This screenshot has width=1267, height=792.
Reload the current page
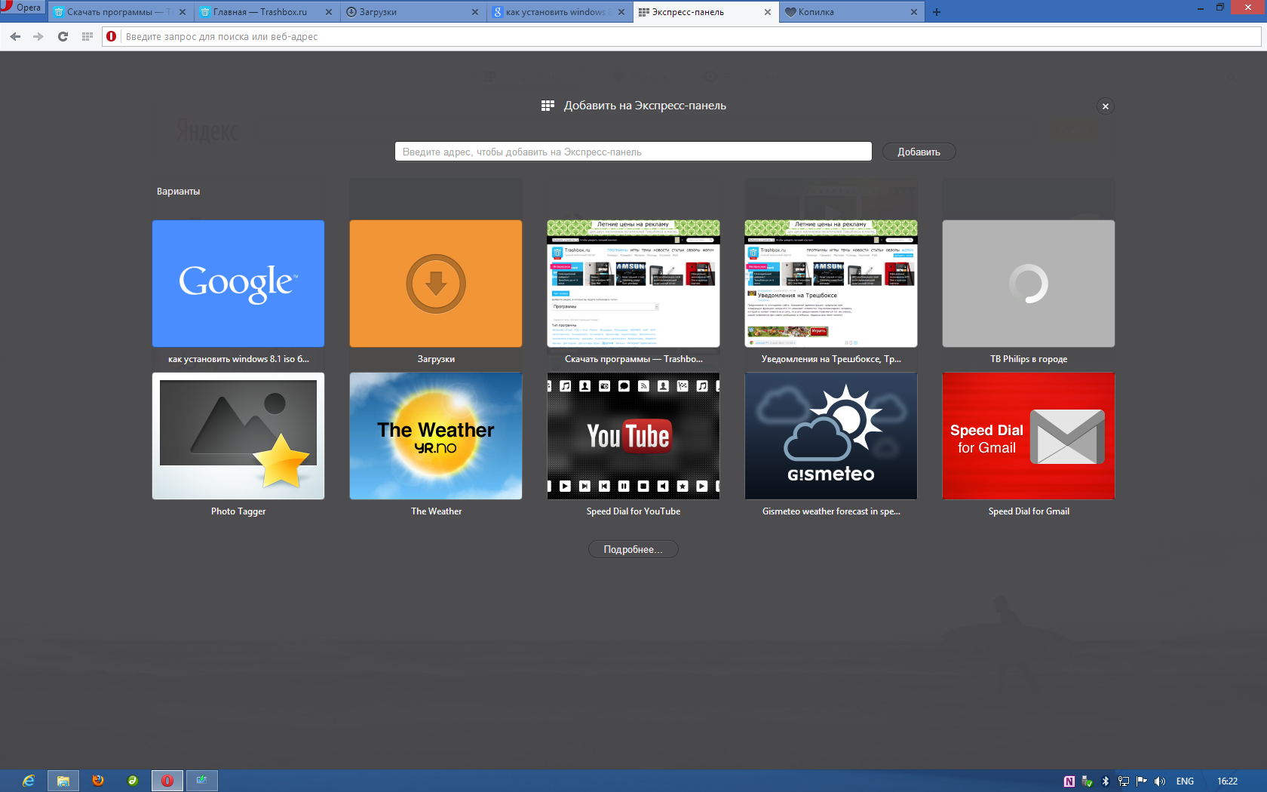(x=63, y=36)
